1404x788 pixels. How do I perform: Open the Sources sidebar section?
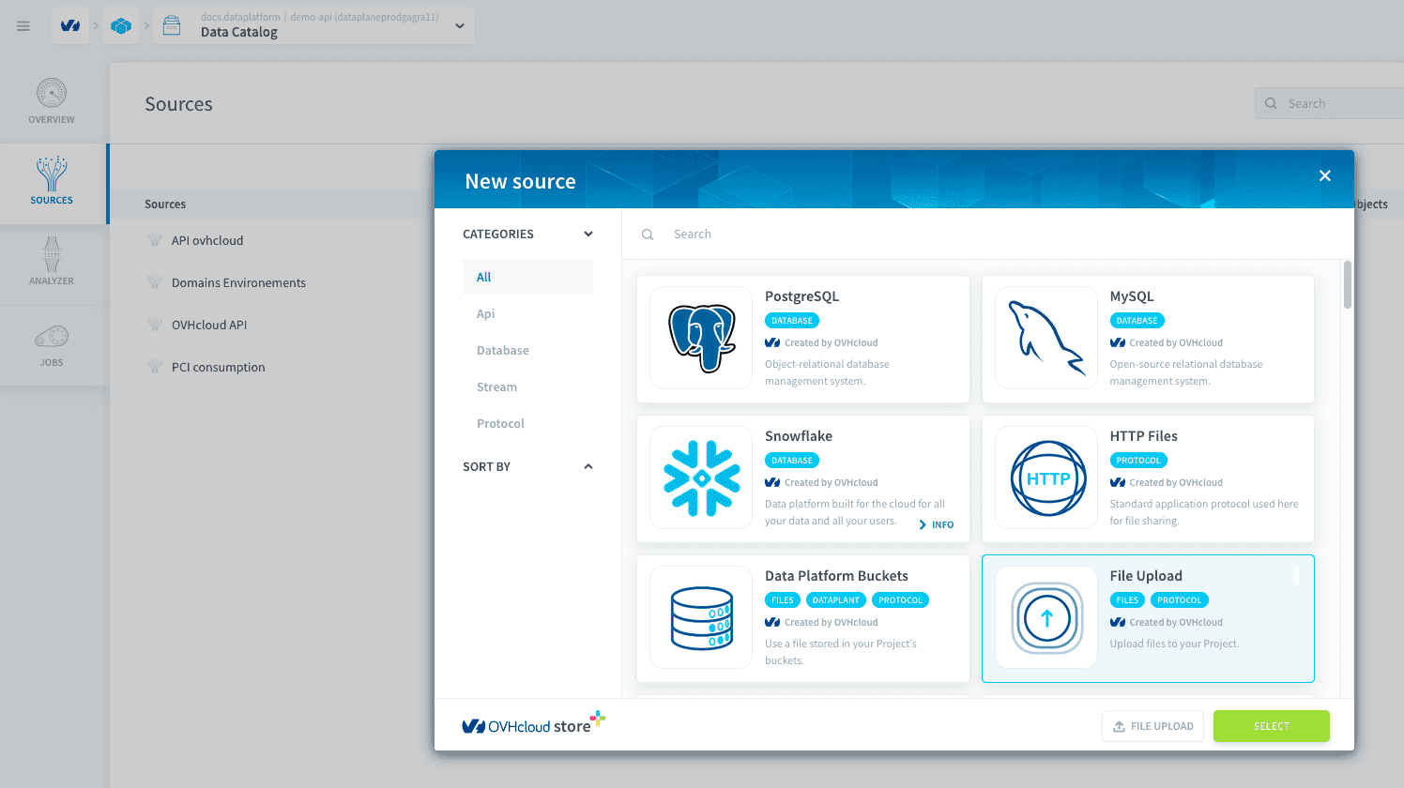pos(52,182)
